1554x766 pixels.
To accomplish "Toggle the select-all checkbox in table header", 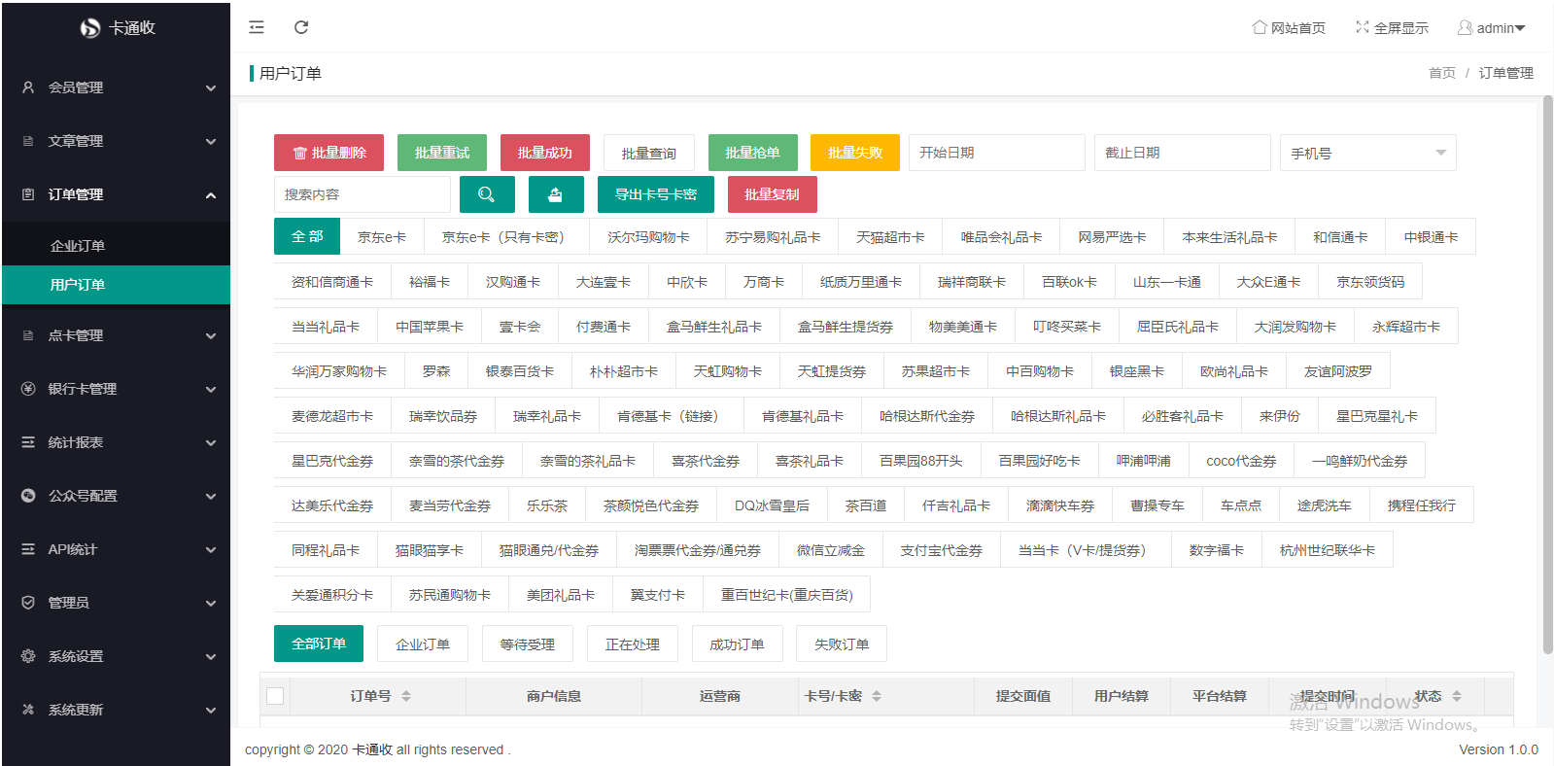I will point(275,696).
